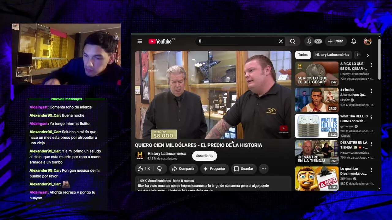The image size is (392, 220).
Task: Open the notifications bell
Action: coord(353,41)
